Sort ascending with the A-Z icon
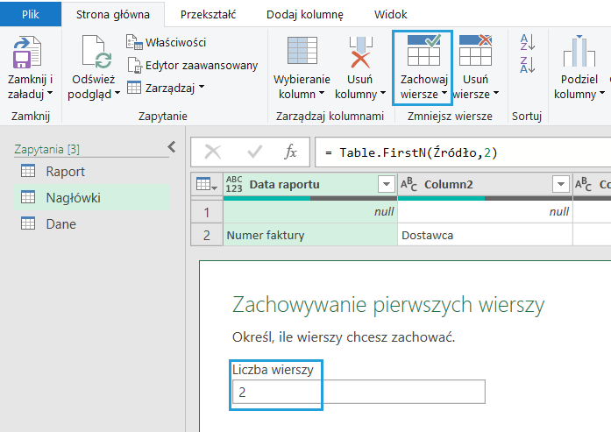 click(x=527, y=41)
